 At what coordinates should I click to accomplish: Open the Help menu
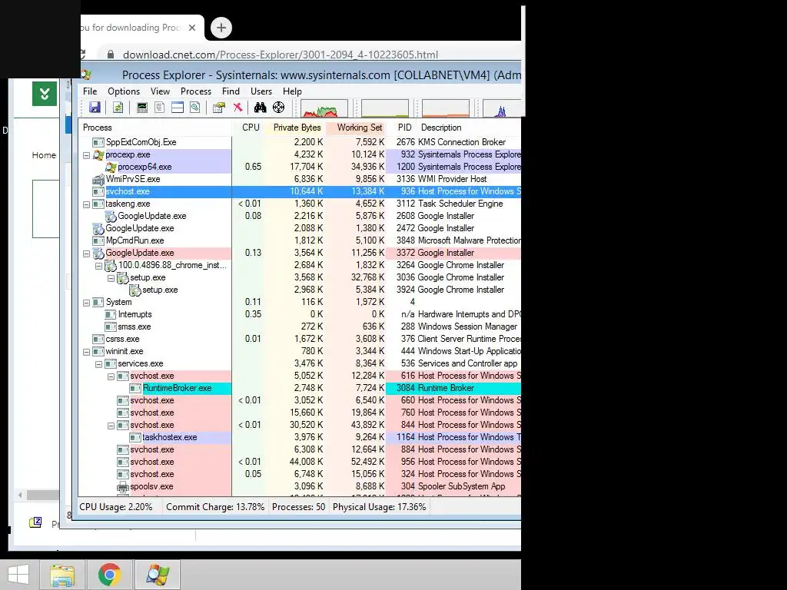point(292,91)
